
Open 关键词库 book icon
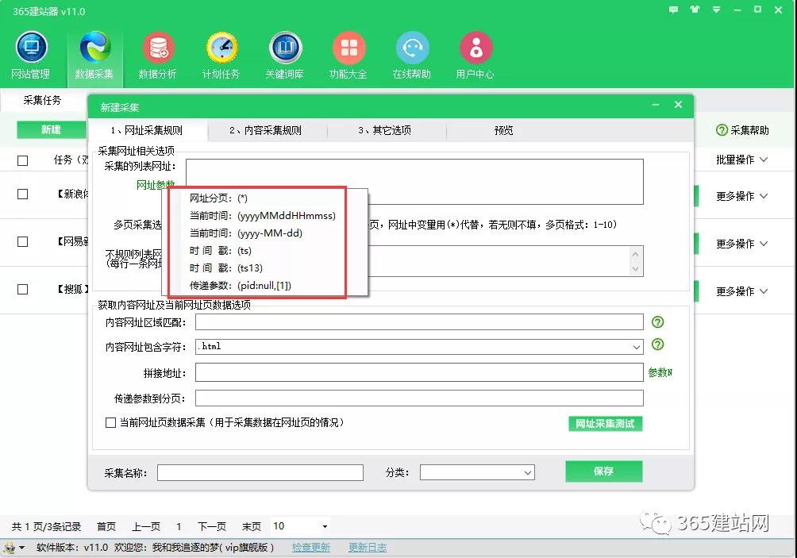click(285, 56)
